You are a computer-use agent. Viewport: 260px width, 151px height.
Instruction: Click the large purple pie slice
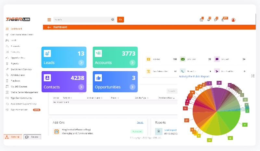[x=217, y=97]
